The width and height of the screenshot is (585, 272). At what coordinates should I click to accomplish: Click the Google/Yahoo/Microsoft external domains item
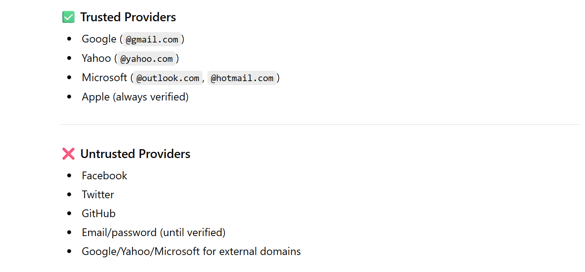tap(191, 252)
